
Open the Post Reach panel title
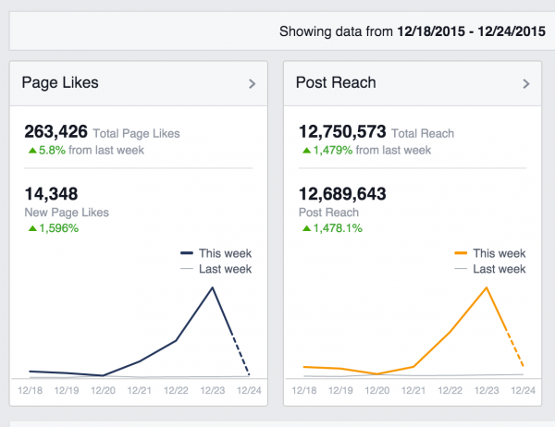(334, 83)
